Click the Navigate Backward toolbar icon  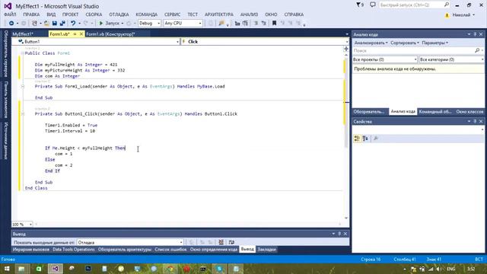pos(11,24)
